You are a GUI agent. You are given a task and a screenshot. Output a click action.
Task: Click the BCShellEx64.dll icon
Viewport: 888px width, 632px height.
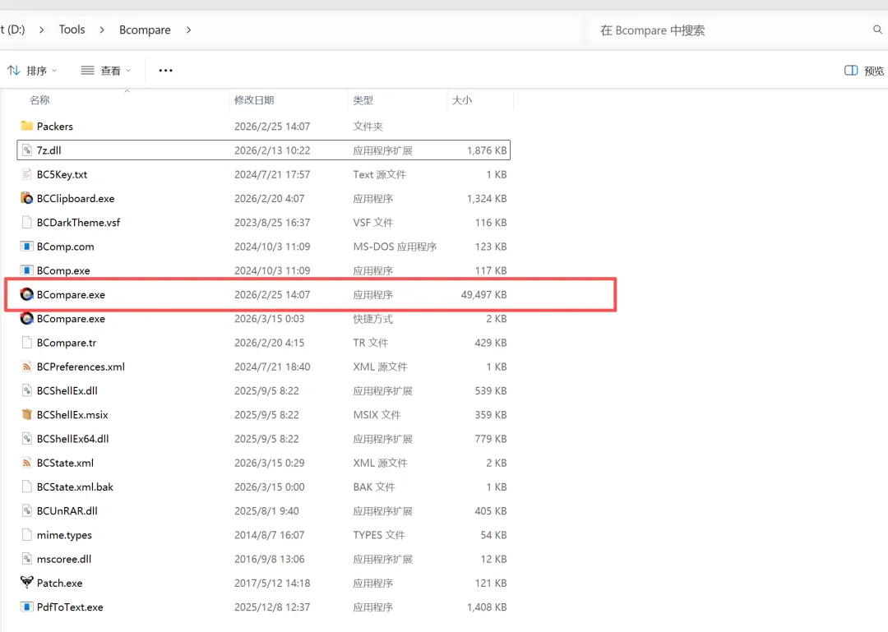point(26,438)
